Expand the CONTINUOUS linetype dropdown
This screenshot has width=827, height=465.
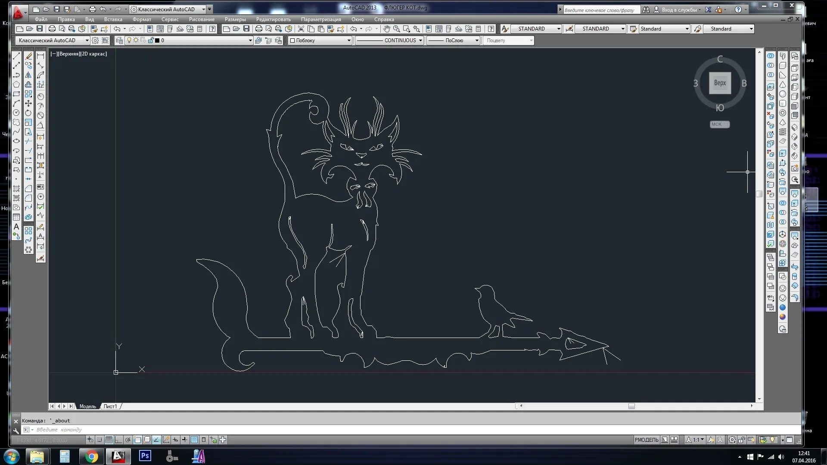click(420, 40)
